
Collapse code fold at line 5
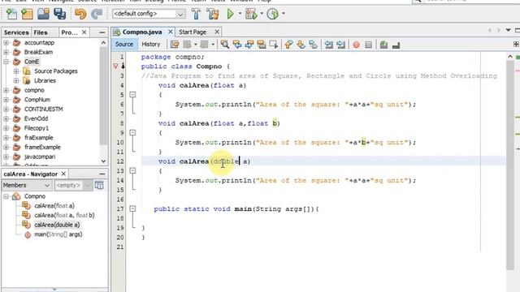click(x=132, y=95)
